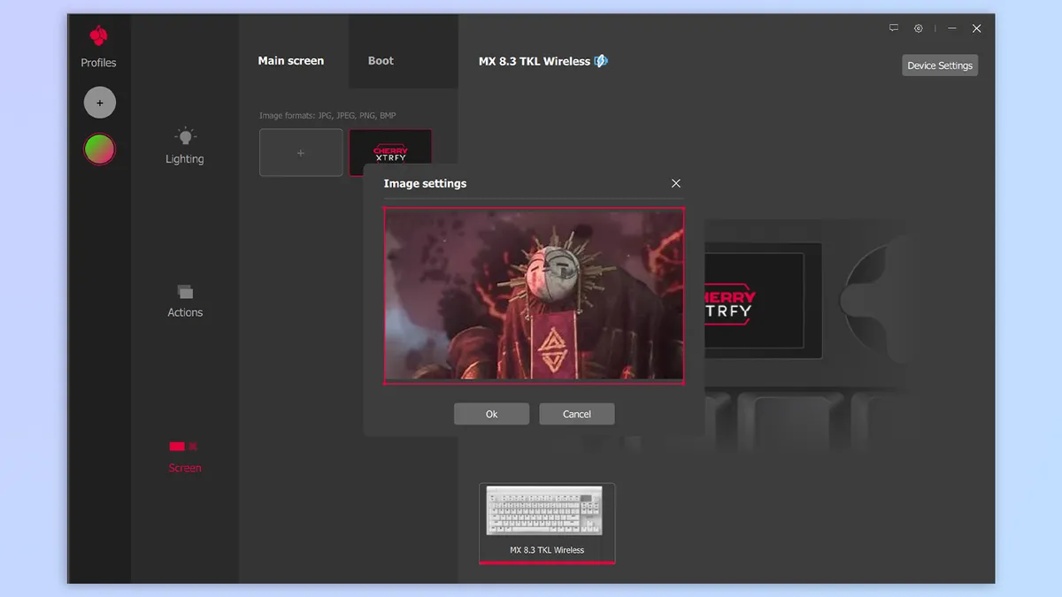Select the green-red gradient profile
This screenshot has width=1062, height=597.
point(99,149)
